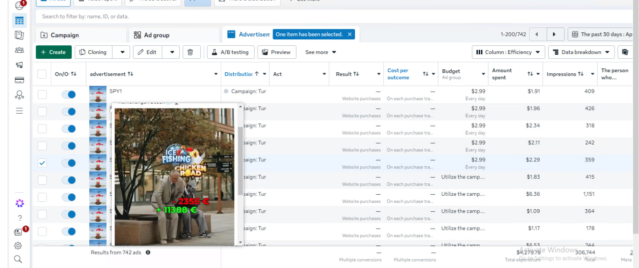Image resolution: width=639 pixels, height=268 pixels.
Task: Open the Edit dropdown arrow
Action: [x=171, y=52]
